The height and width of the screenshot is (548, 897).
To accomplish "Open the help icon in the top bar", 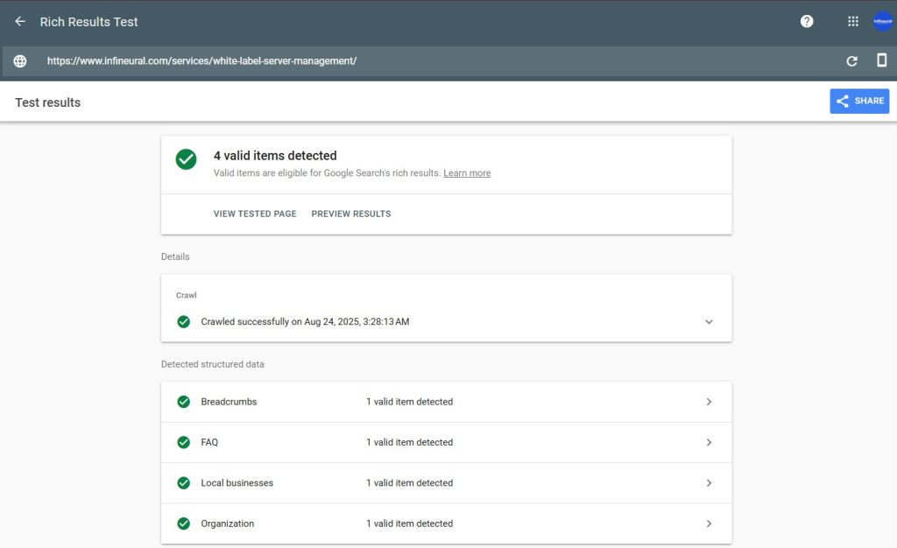I will [x=806, y=21].
